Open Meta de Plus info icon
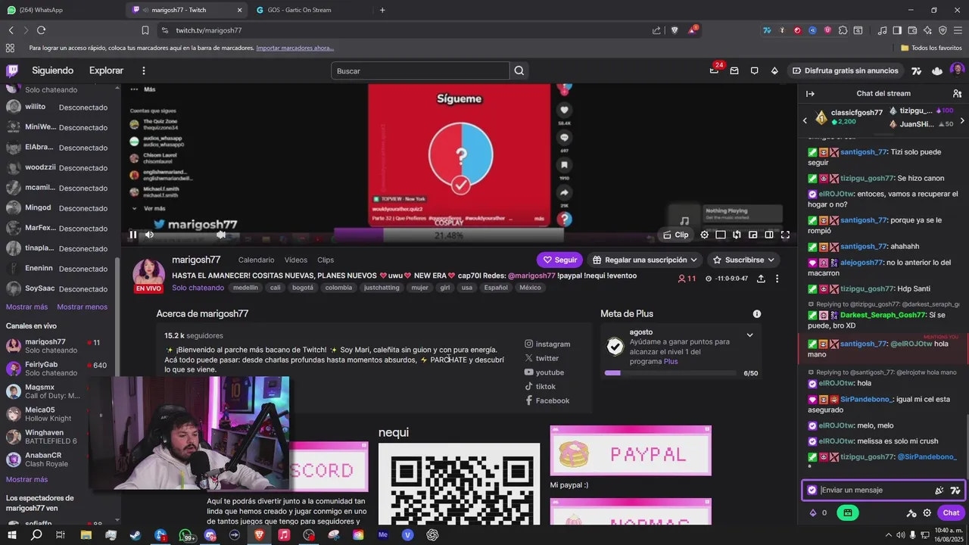 pos(756,313)
